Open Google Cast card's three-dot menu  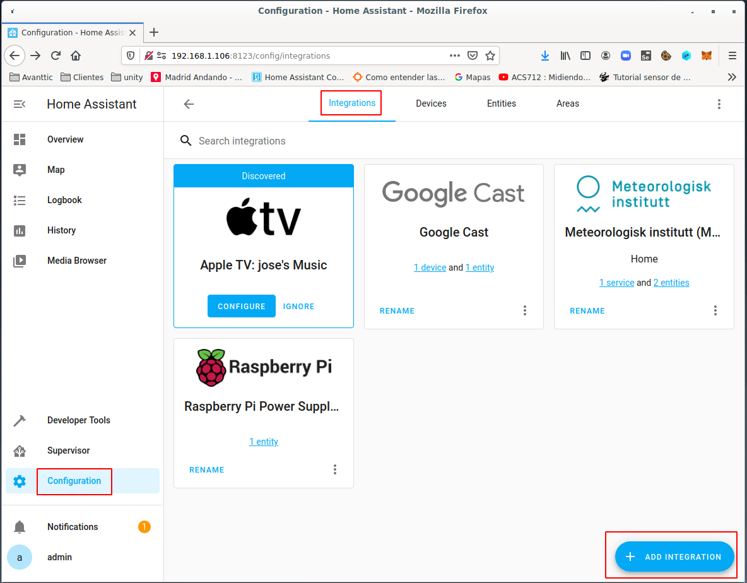pyautogui.click(x=524, y=310)
